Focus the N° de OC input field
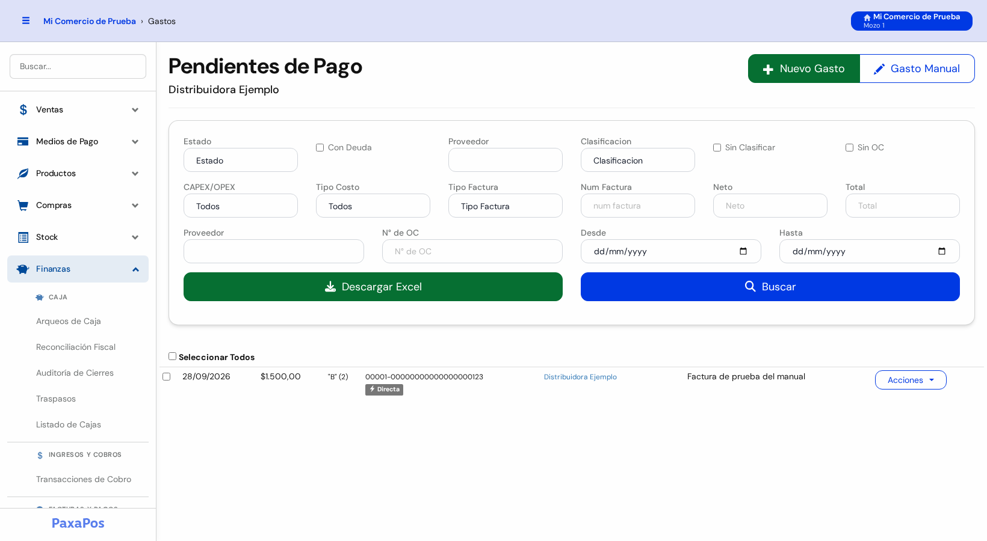Viewport: 987px width, 541px height. coord(472,251)
